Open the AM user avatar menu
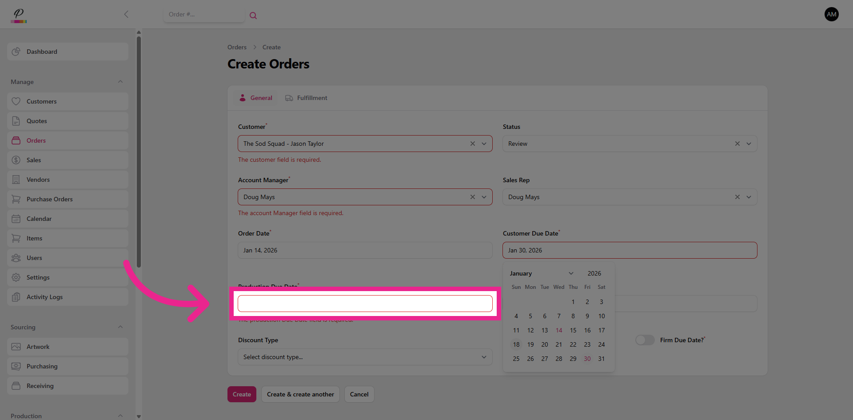The height and width of the screenshot is (420, 853). pyautogui.click(x=831, y=15)
